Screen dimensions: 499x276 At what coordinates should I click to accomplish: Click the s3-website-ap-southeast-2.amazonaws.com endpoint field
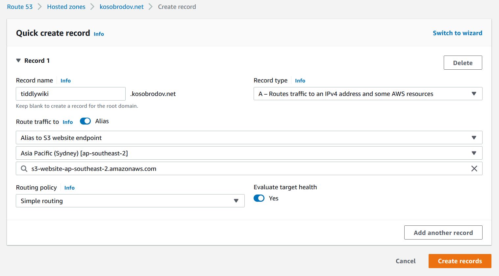coord(249,169)
